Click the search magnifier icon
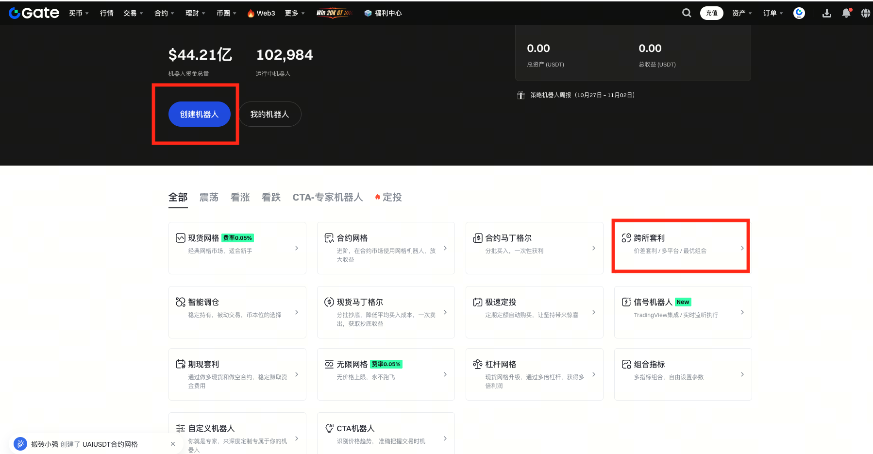The image size is (873, 454). [x=686, y=13]
